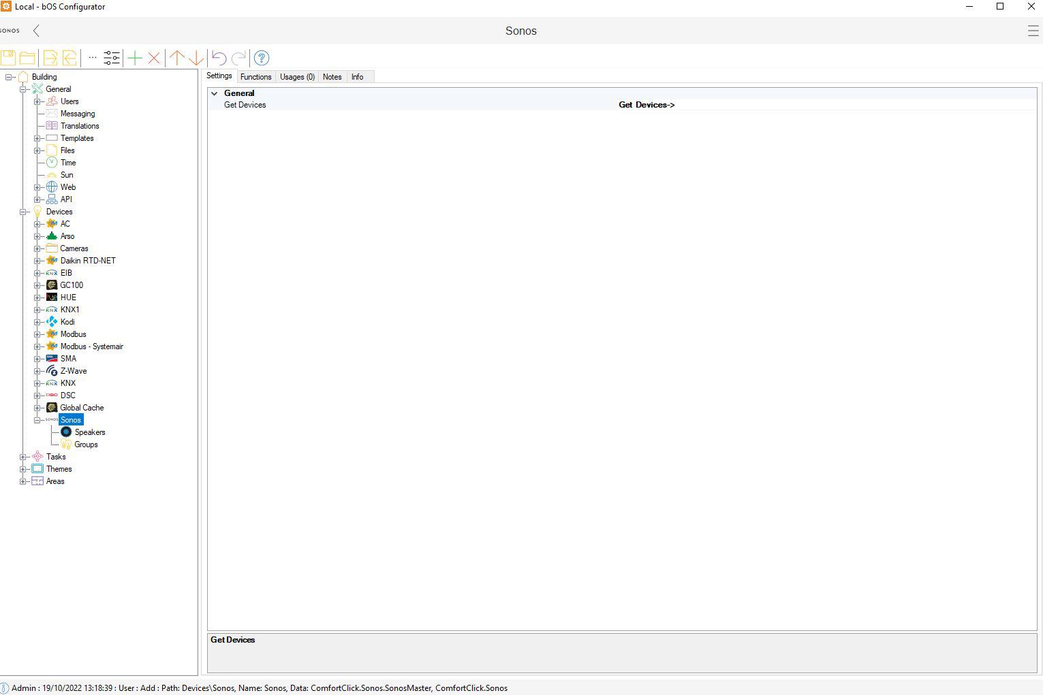Select the Web tree item
The width and height of the screenshot is (1043, 695).
point(68,187)
